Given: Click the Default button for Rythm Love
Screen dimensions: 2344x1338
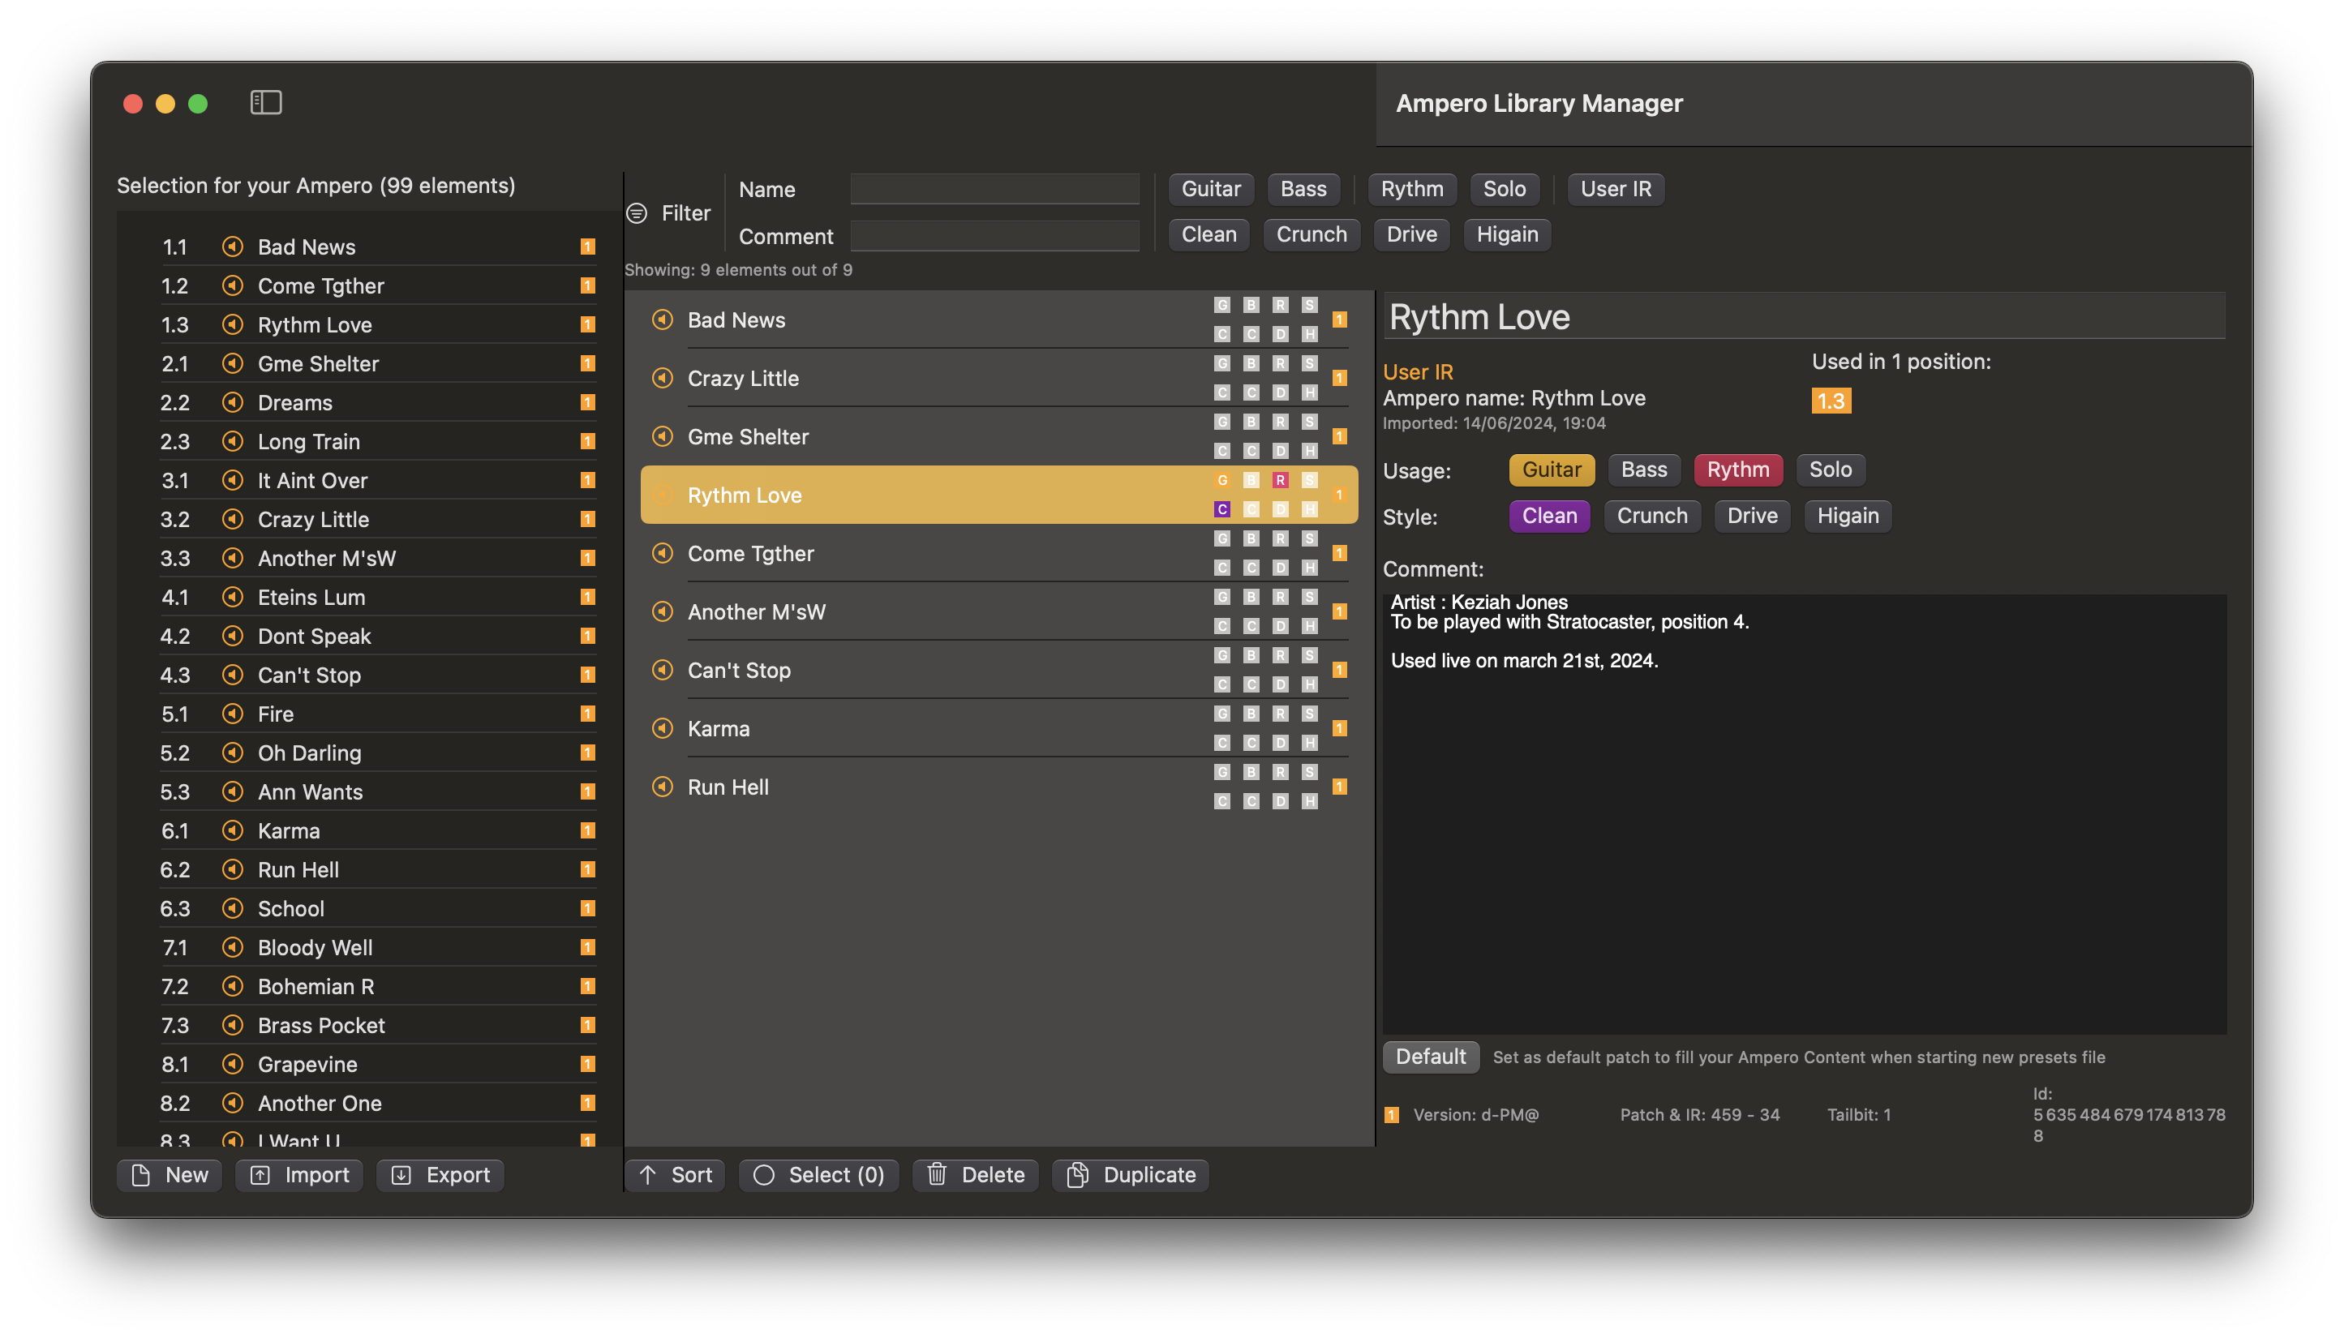Looking at the screenshot, I should click(x=1430, y=1055).
